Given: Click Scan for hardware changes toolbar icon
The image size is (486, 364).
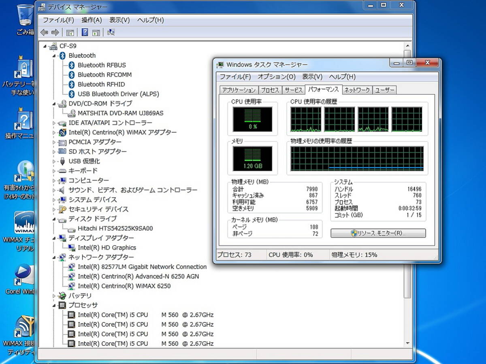Looking at the screenshot, I should pyautogui.click(x=111, y=32).
